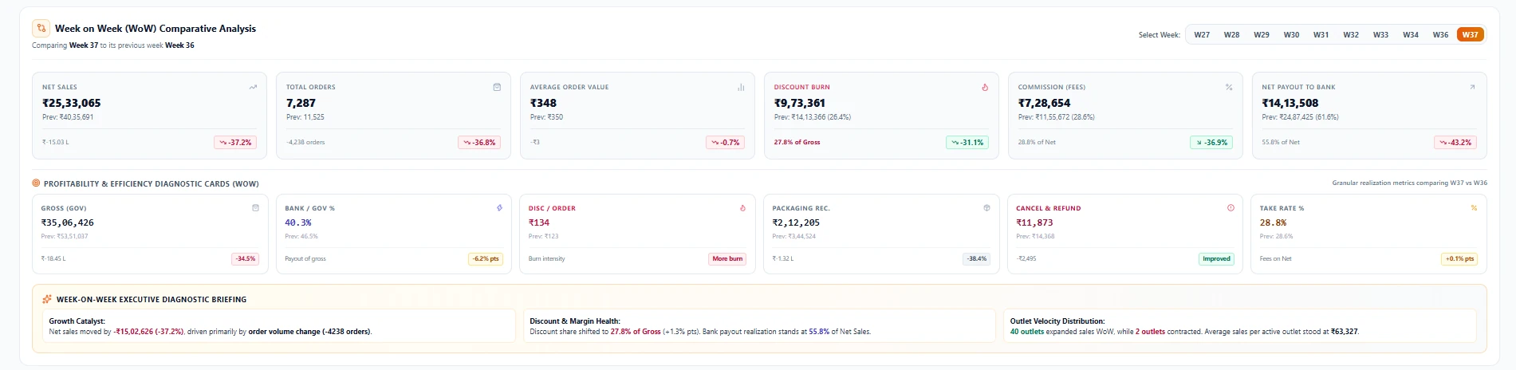This screenshot has width=1516, height=370.
Task: Click the percent icon on Commission (Fees) card
Action: 1229,87
